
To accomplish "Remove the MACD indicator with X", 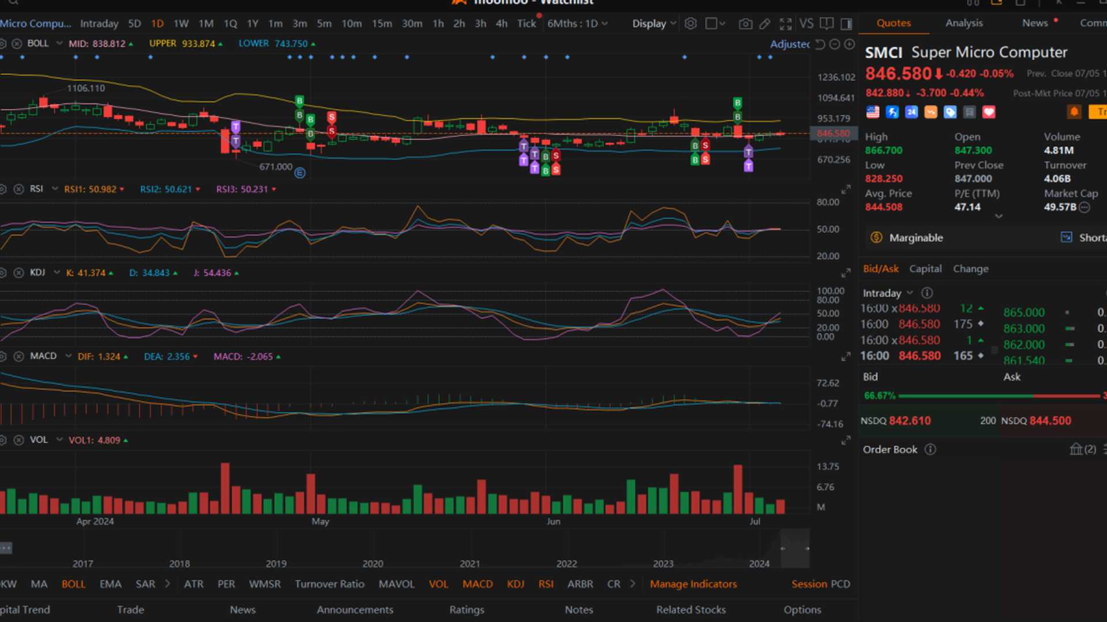I will click(18, 356).
